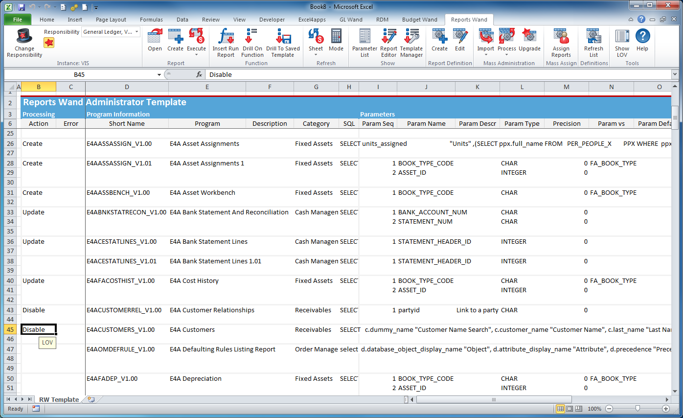Open Customize Quick Access Toolbar dropdown
Image resolution: width=683 pixels, height=418 pixels.
pos(96,8)
